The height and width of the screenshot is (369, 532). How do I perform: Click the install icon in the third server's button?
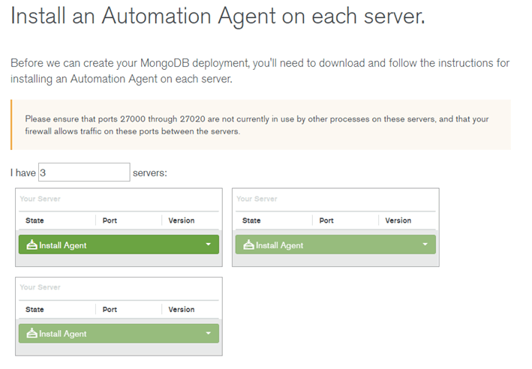(x=32, y=333)
